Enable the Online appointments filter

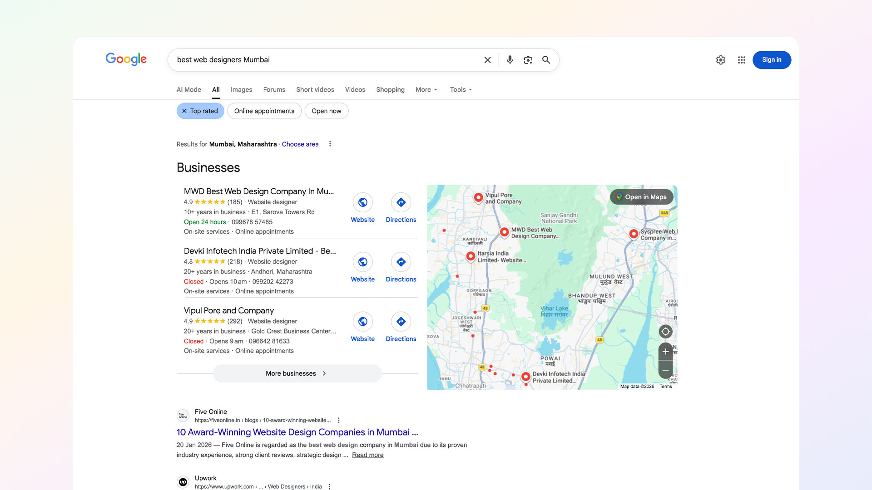click(x=264, y=111)
